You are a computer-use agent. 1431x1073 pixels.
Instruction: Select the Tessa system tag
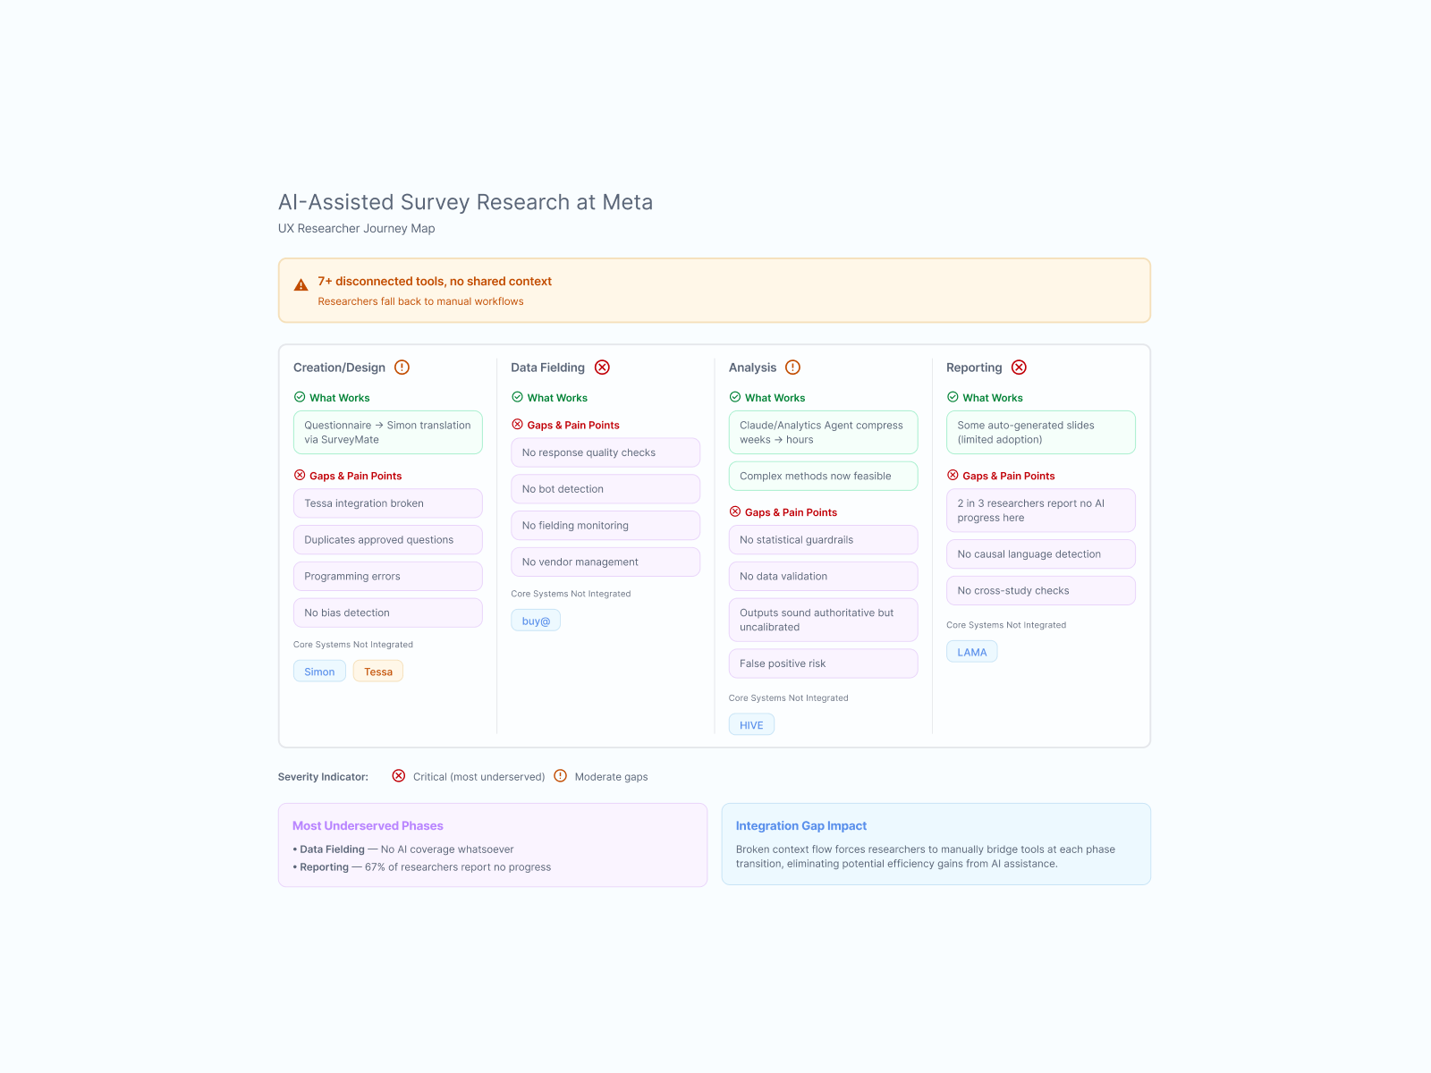click(378, 672)
